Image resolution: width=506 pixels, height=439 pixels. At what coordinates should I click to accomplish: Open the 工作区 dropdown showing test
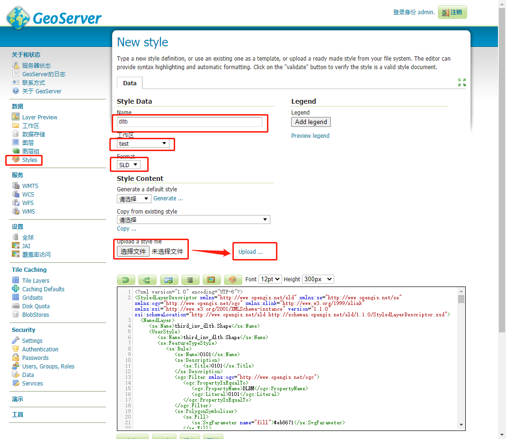coord(143,143)
